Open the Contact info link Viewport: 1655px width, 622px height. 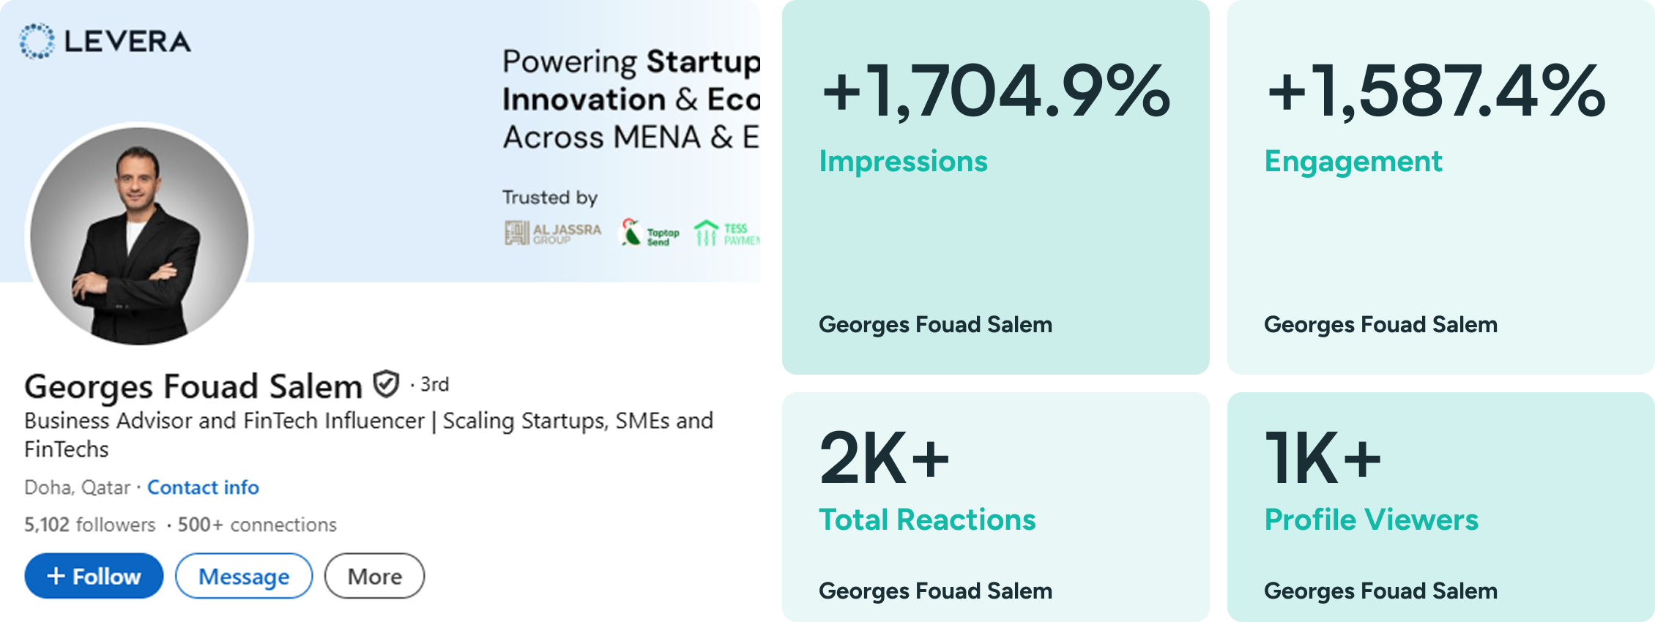(x=203, y=487)
